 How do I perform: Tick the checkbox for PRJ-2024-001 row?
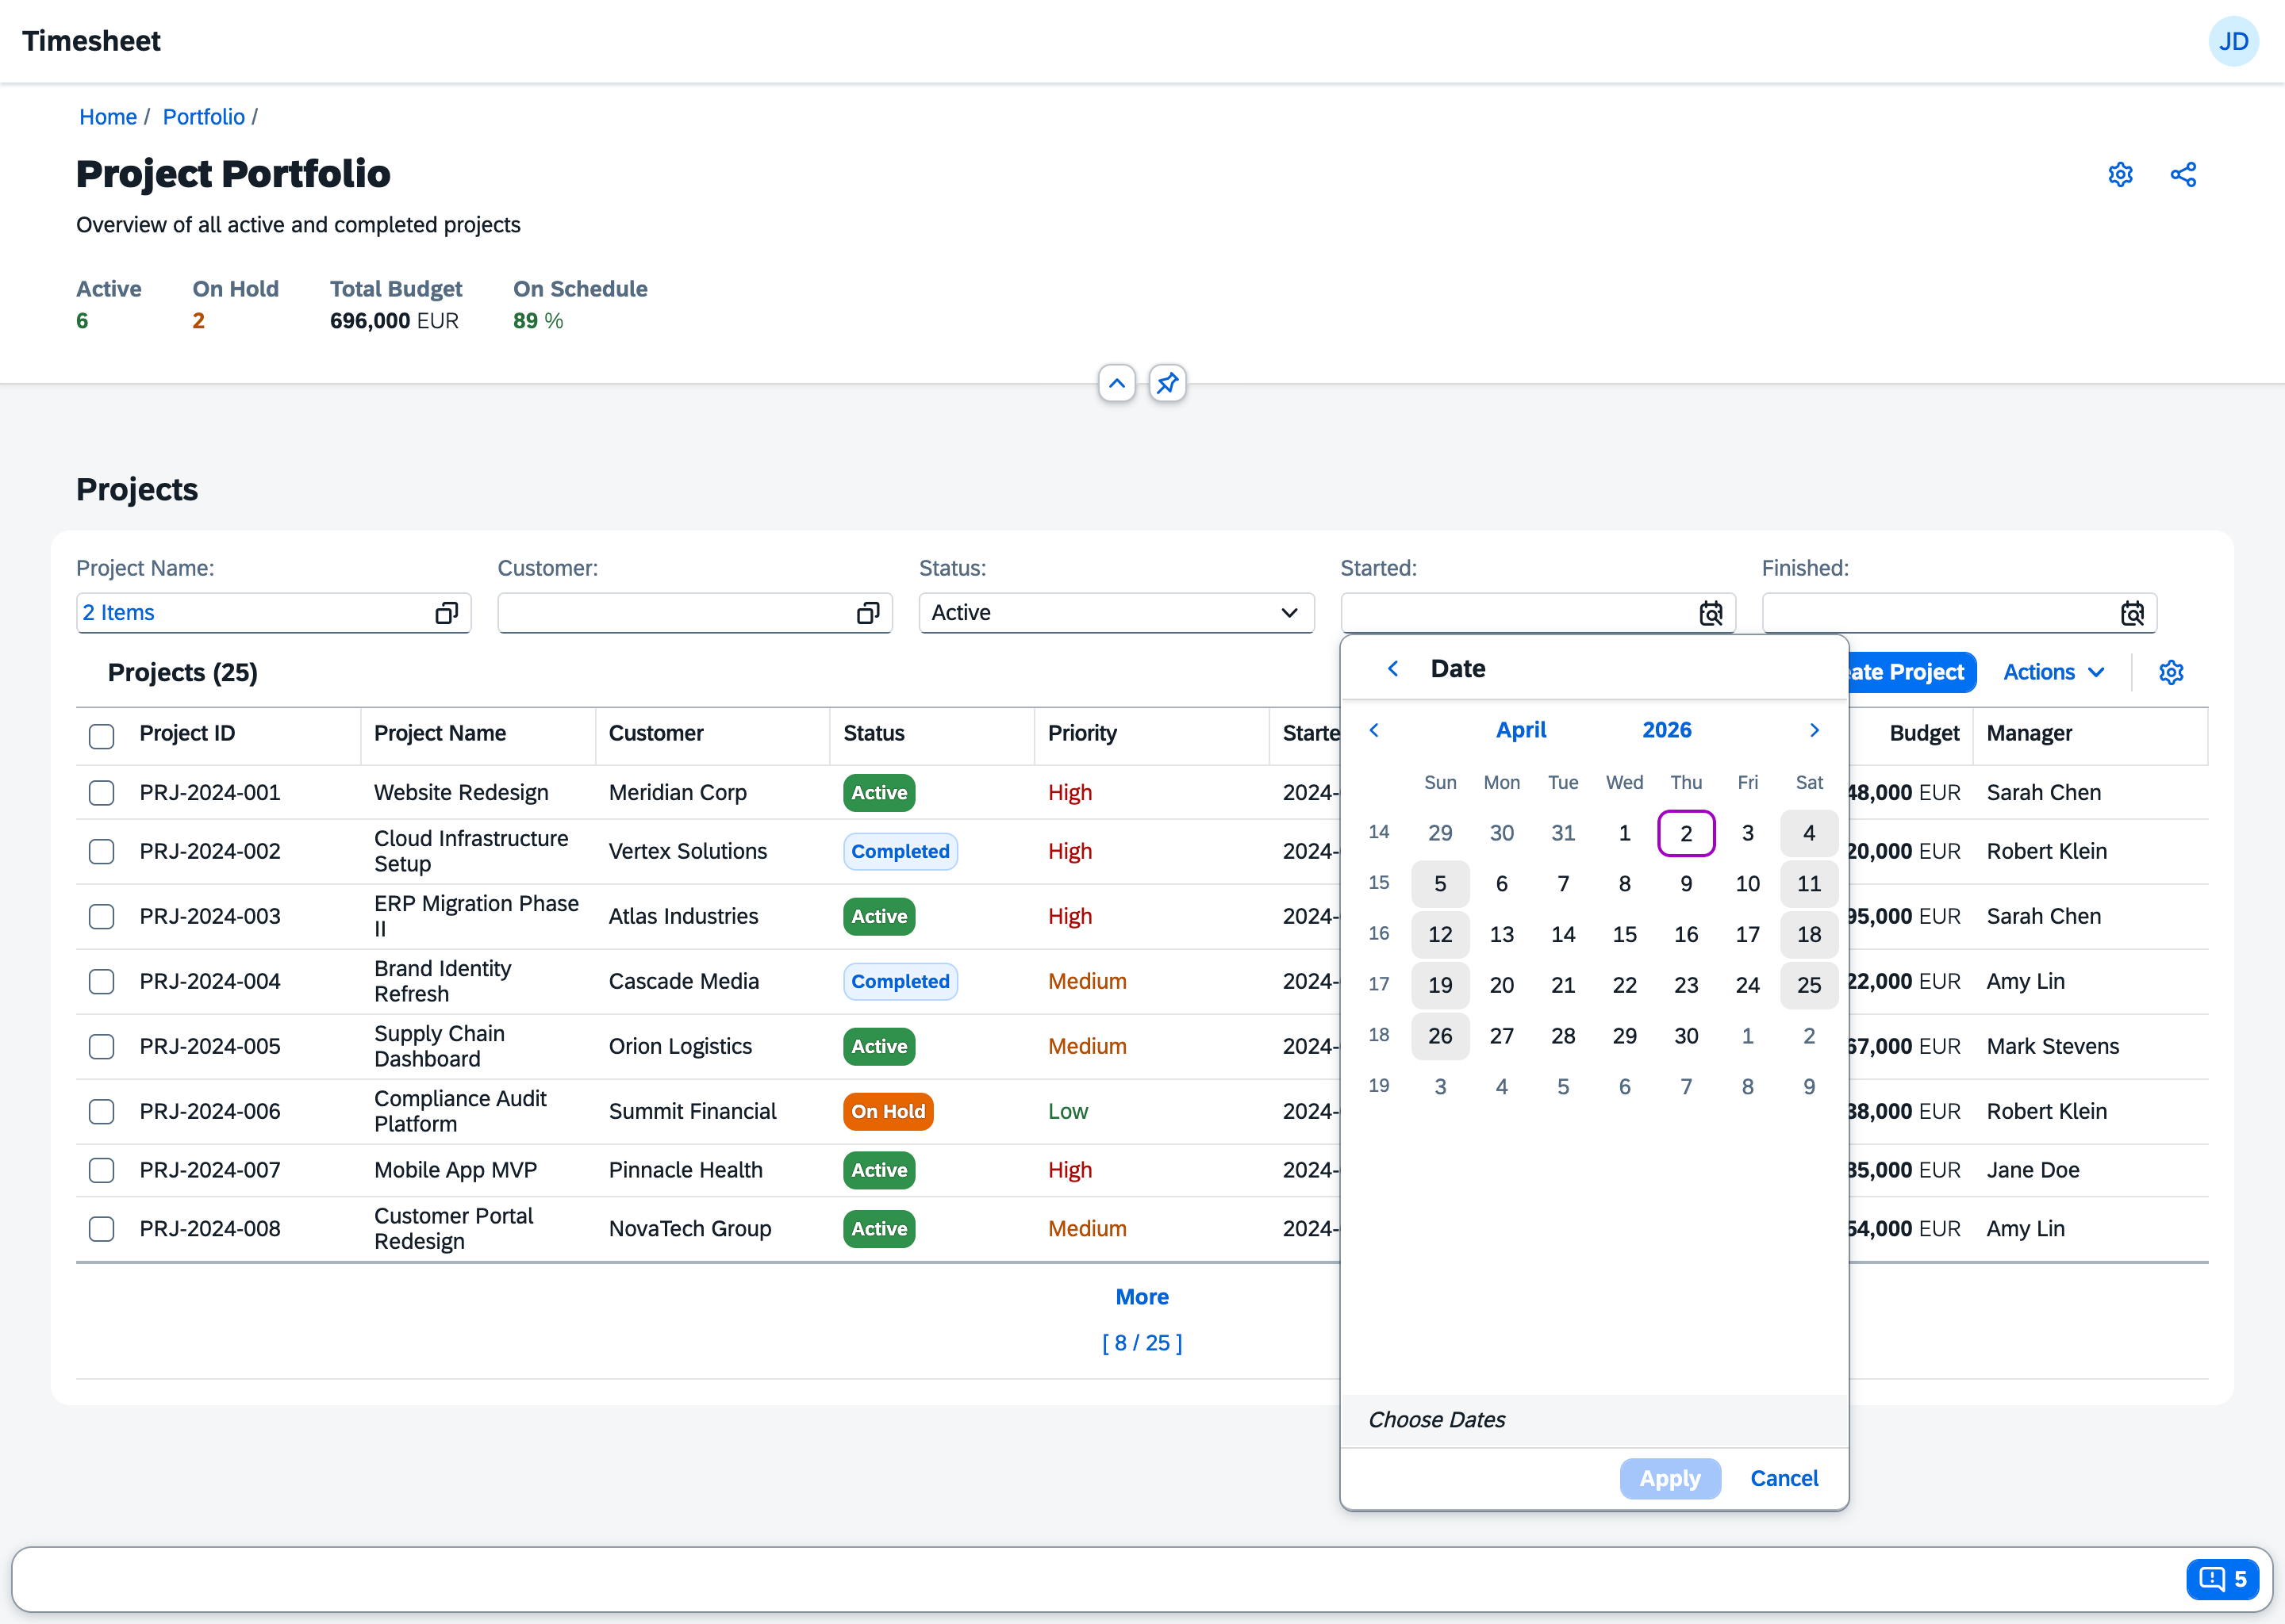pos(101,793)
